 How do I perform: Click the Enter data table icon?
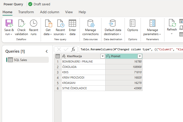click(x=72, y=24)
